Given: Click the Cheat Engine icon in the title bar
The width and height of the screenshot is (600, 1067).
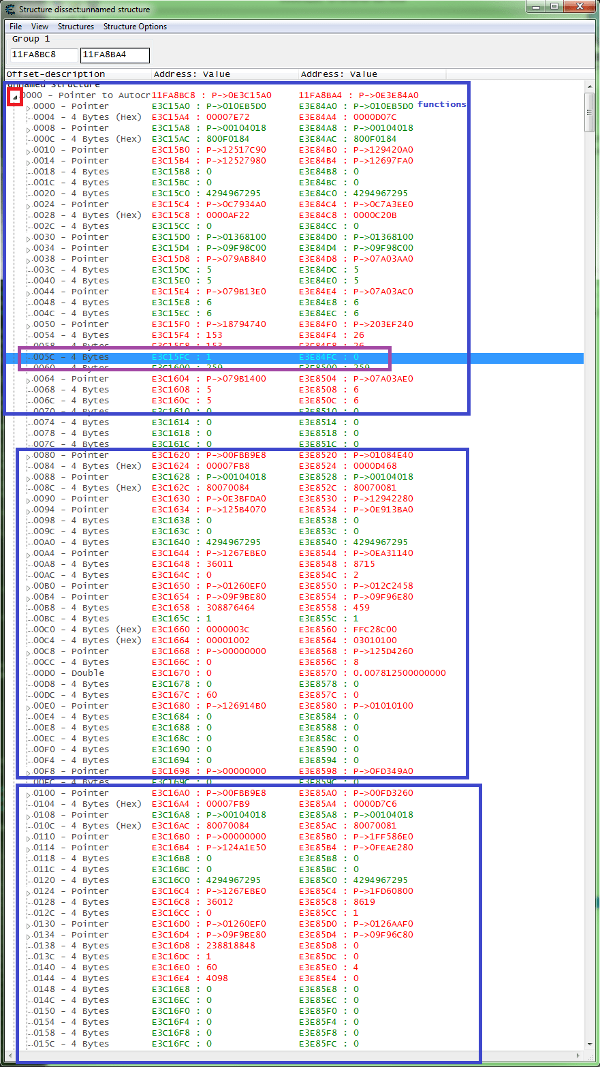Looking at the screenshot, I should pyautogui.click(x=10, y=8).
